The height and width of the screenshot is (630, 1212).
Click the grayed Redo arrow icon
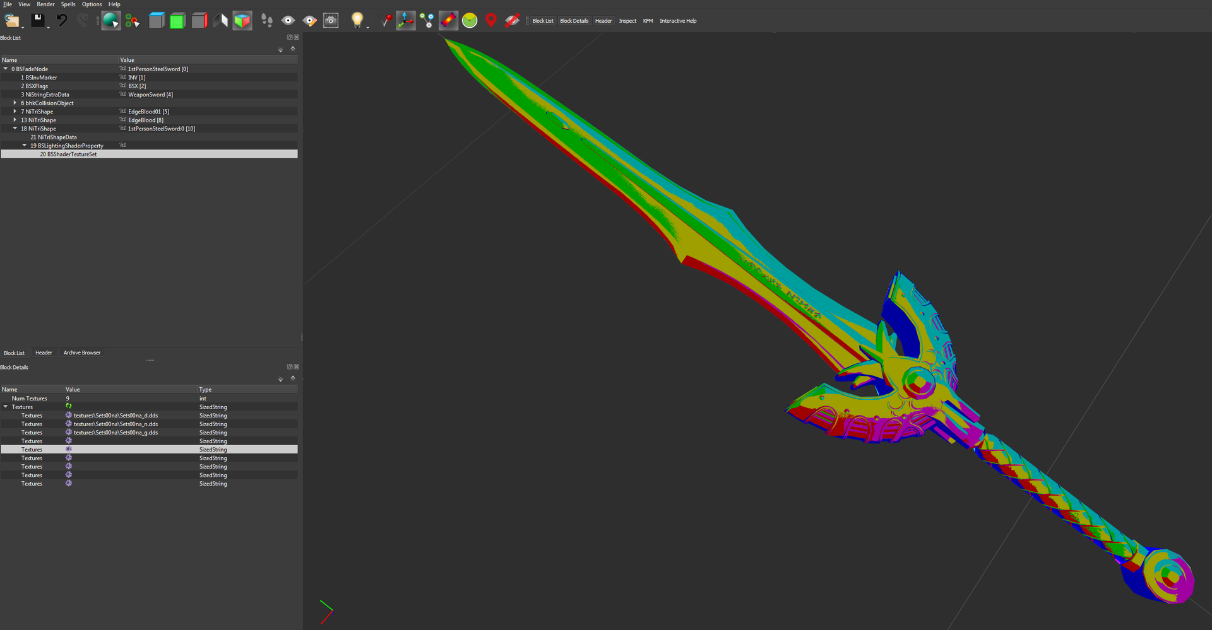click(82, 21)
